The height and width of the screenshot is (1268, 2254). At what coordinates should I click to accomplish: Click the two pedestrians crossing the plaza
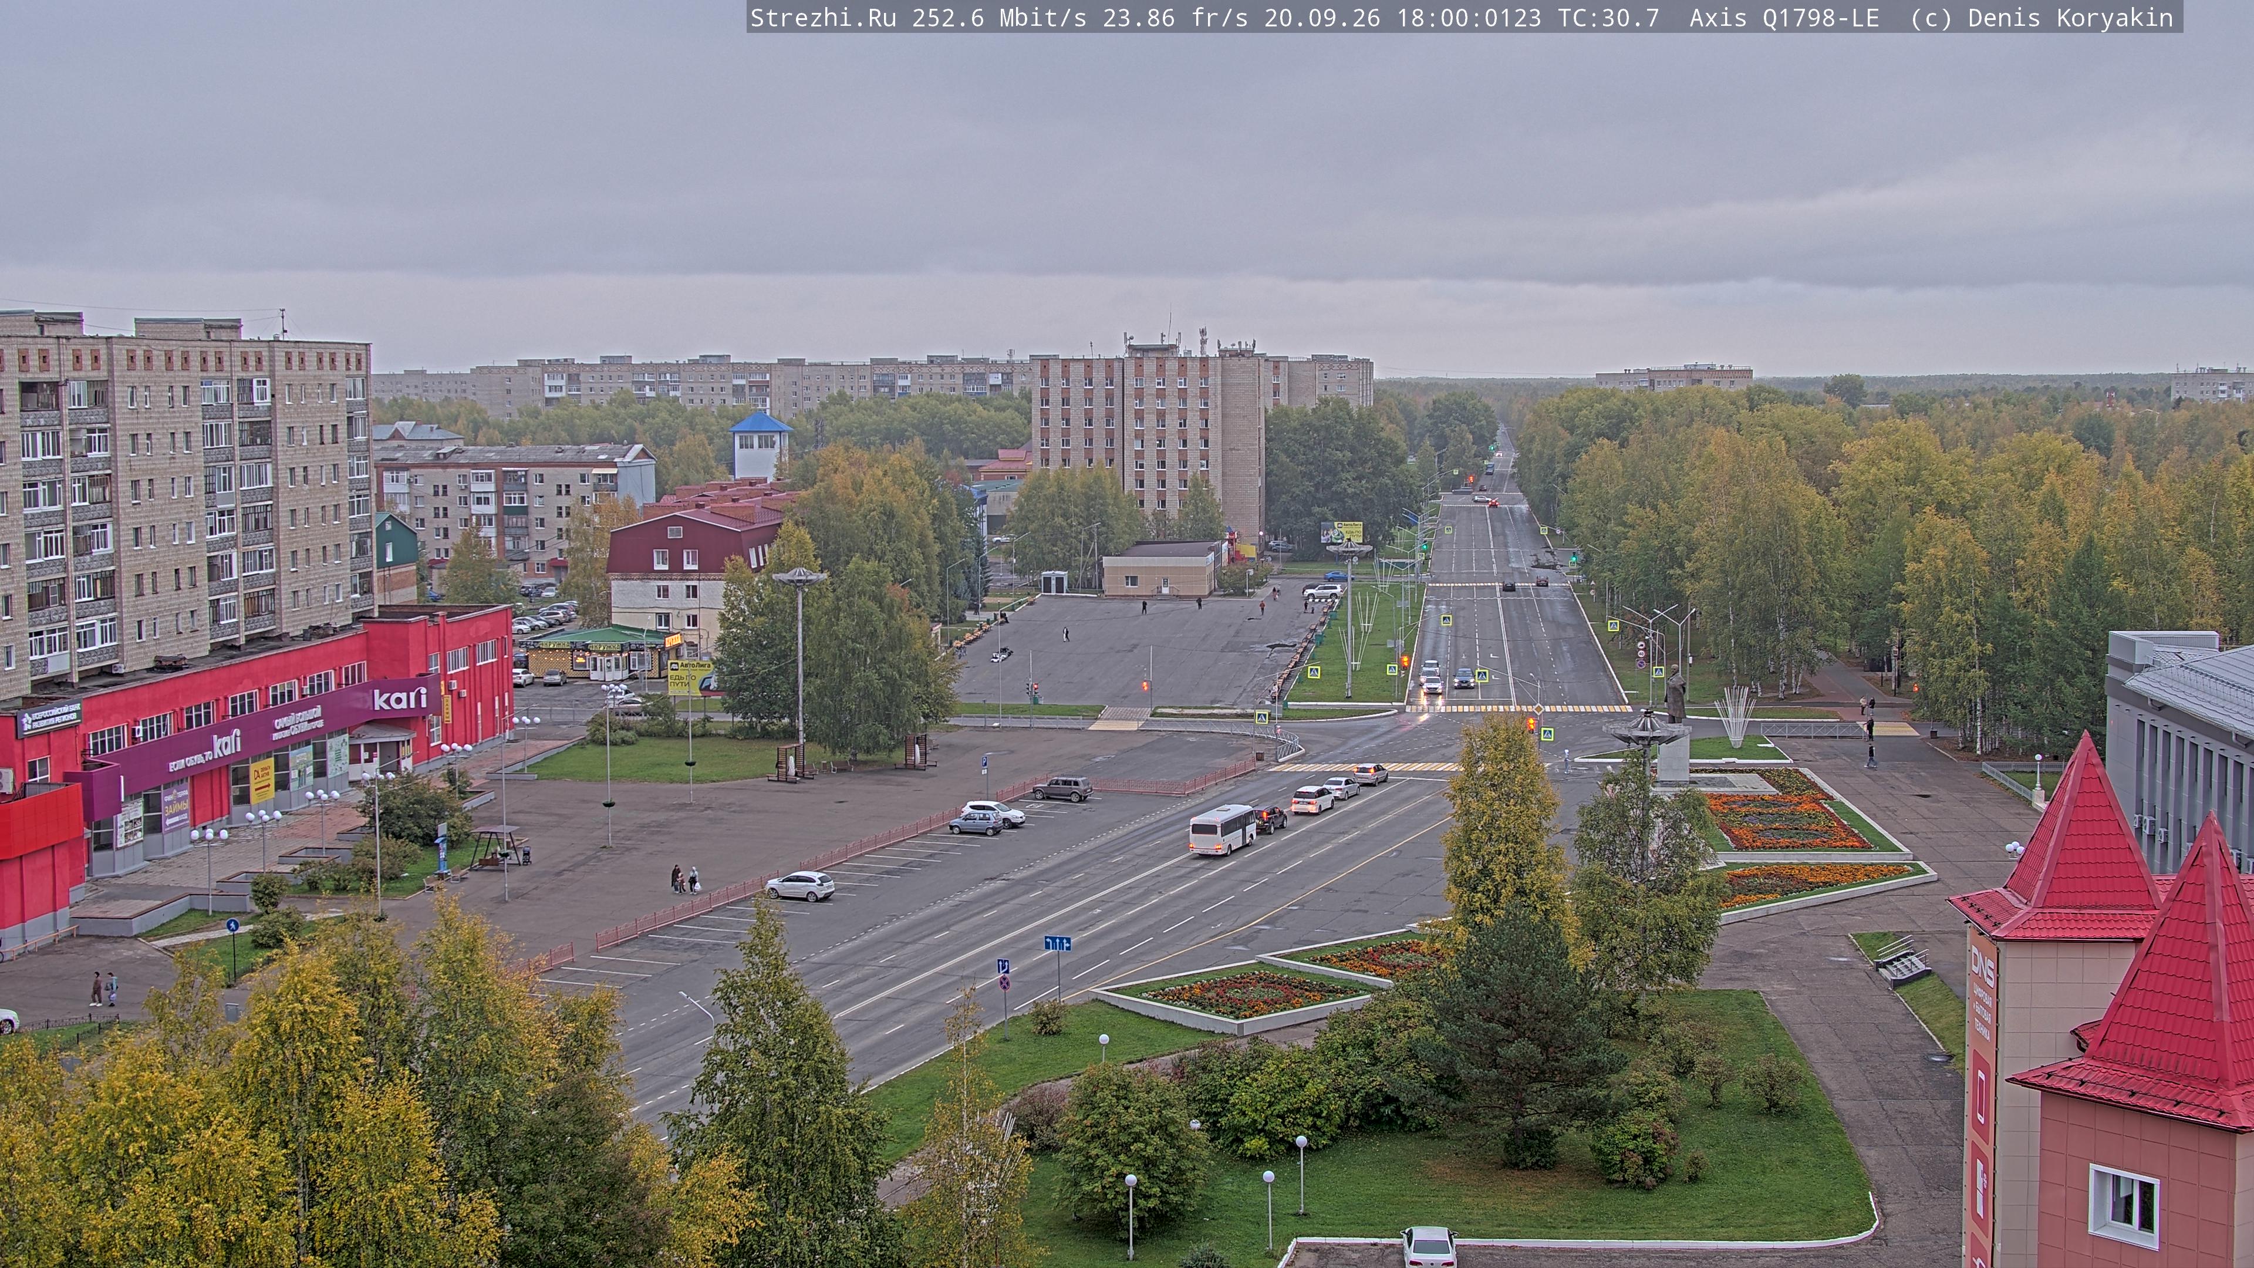click(684, 879)
